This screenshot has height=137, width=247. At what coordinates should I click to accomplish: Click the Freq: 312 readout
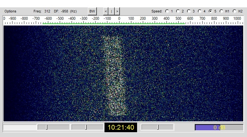[42, 11]
